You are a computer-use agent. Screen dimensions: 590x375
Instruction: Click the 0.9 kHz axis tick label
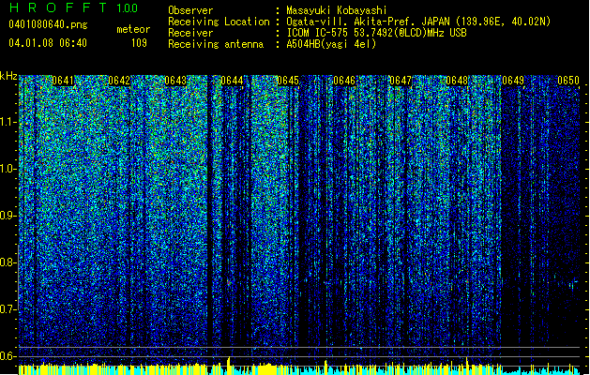pos(8,216)
